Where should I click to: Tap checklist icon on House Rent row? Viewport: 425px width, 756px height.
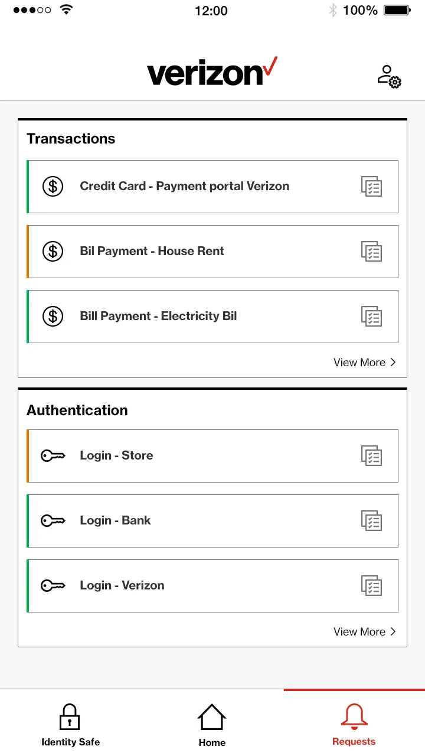pos(372,252)
